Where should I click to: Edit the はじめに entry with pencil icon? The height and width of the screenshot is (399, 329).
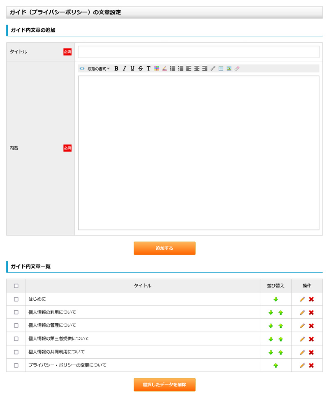[302, 299]
